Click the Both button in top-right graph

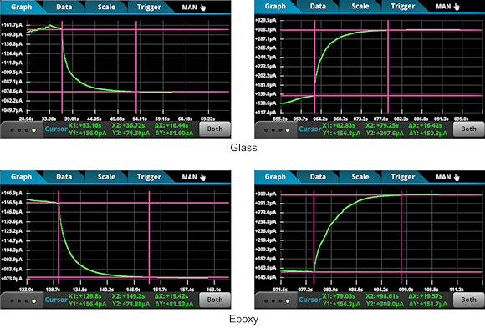click(x=468, y=129)
